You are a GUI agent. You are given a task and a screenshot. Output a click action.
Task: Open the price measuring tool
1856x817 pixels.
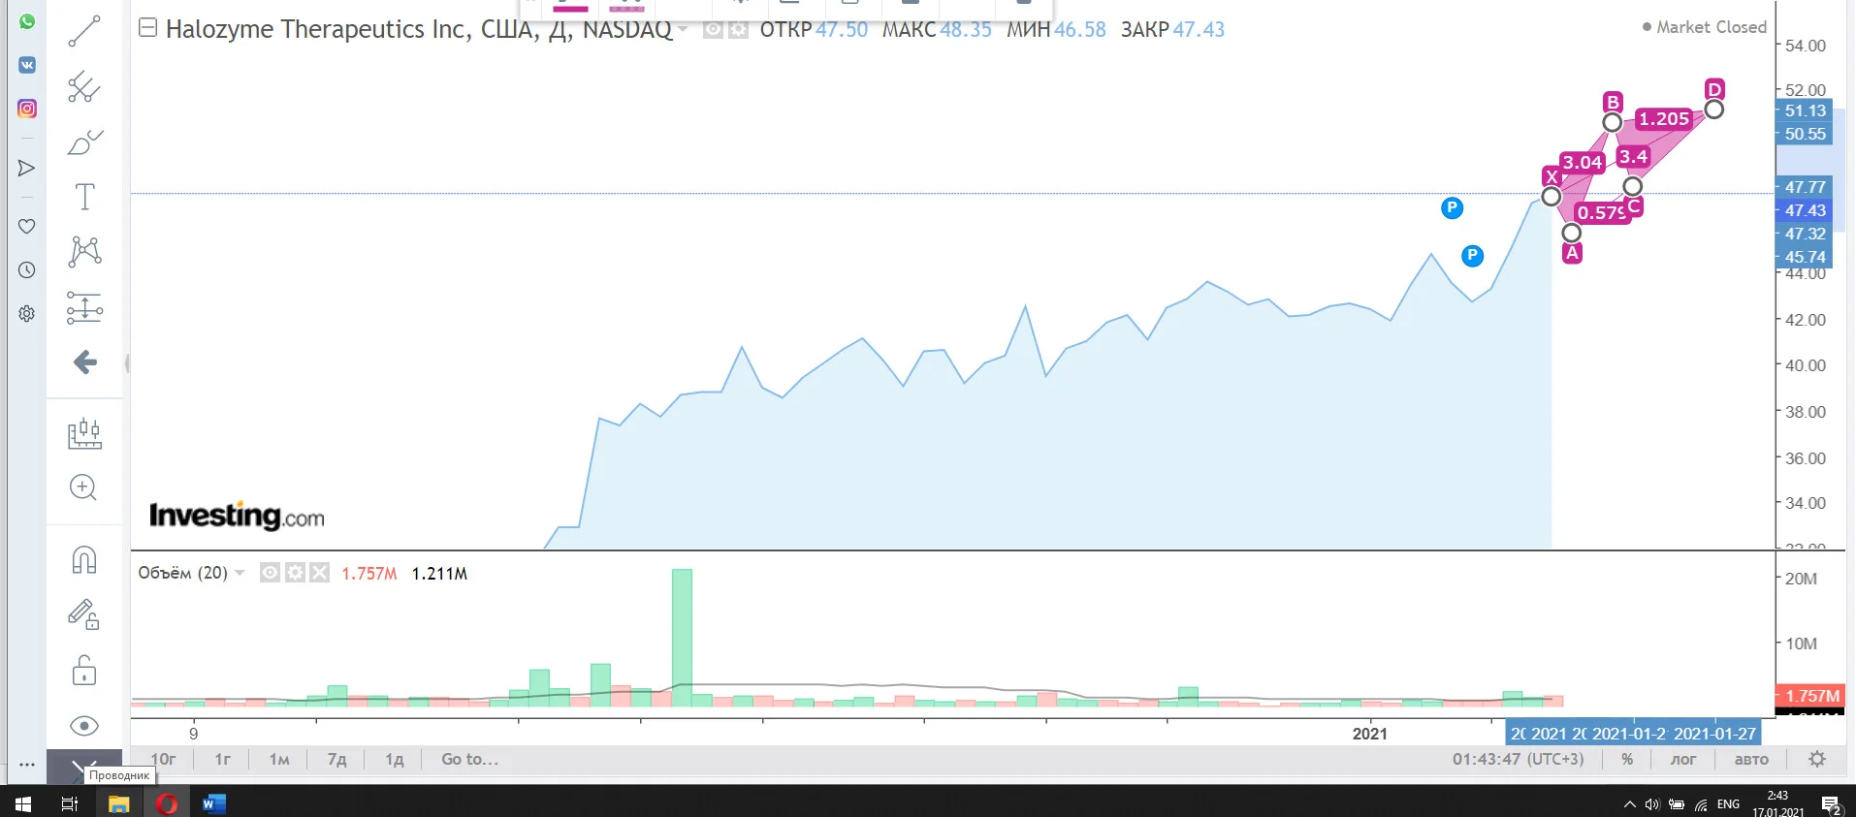pos(84,308)
